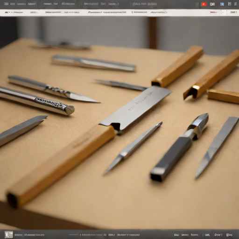Screen dimensions: 239x239
Task: Click the blue picture icon in top toolbar
Action: (222, 4)
